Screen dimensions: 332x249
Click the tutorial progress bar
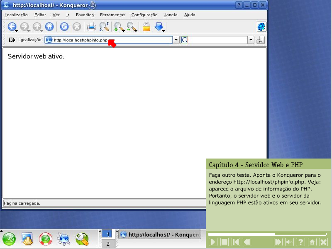[267, 234]
